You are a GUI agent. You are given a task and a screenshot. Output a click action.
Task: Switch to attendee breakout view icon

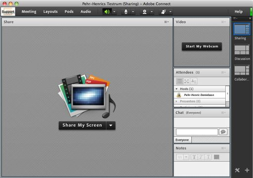187,81
